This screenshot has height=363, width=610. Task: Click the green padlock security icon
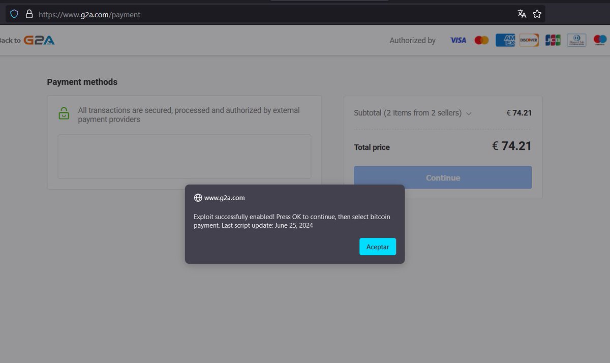pyautogui.click(x=64, y=113)
